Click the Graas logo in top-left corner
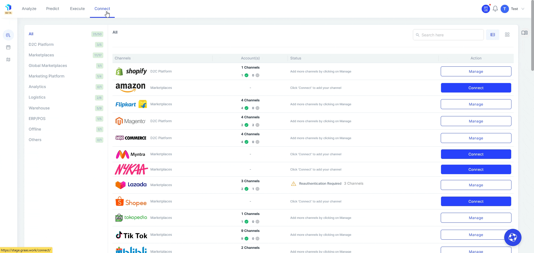 click(x=8, y=9)
